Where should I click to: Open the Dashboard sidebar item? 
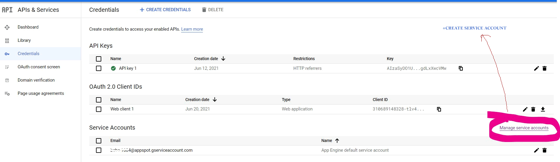point(28,27)
